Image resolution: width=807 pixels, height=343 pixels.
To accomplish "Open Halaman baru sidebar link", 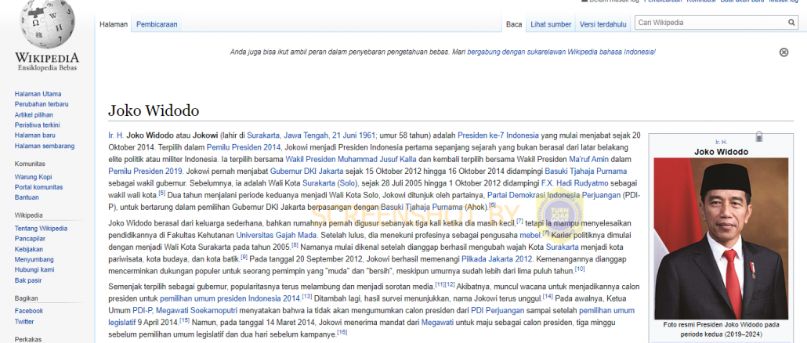I will click(34, 135).
